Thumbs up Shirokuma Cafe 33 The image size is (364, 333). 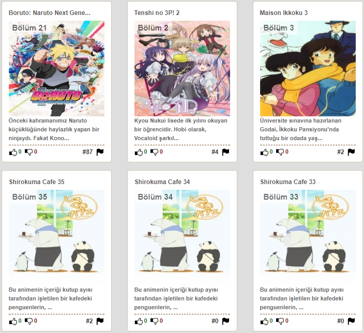pos(264,321)
